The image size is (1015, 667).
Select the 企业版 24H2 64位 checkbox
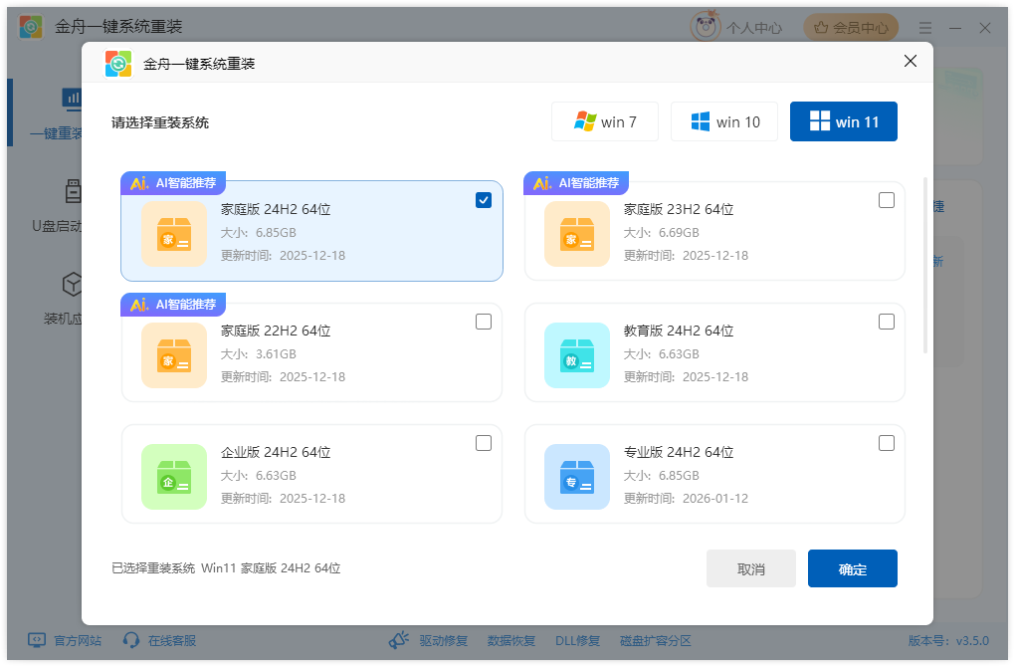(484, 442)
